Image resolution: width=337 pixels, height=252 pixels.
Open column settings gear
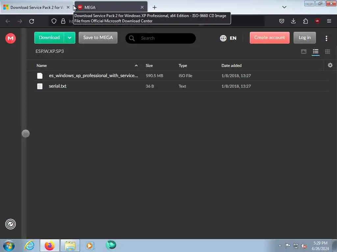pos(330,65)
